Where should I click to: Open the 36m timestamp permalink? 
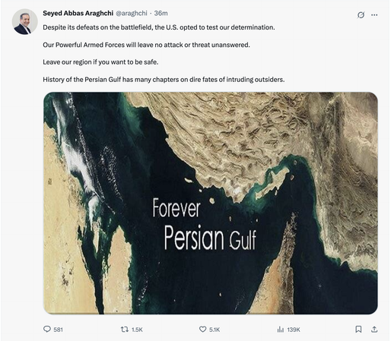pyautogui.click(x=161, y=13)
